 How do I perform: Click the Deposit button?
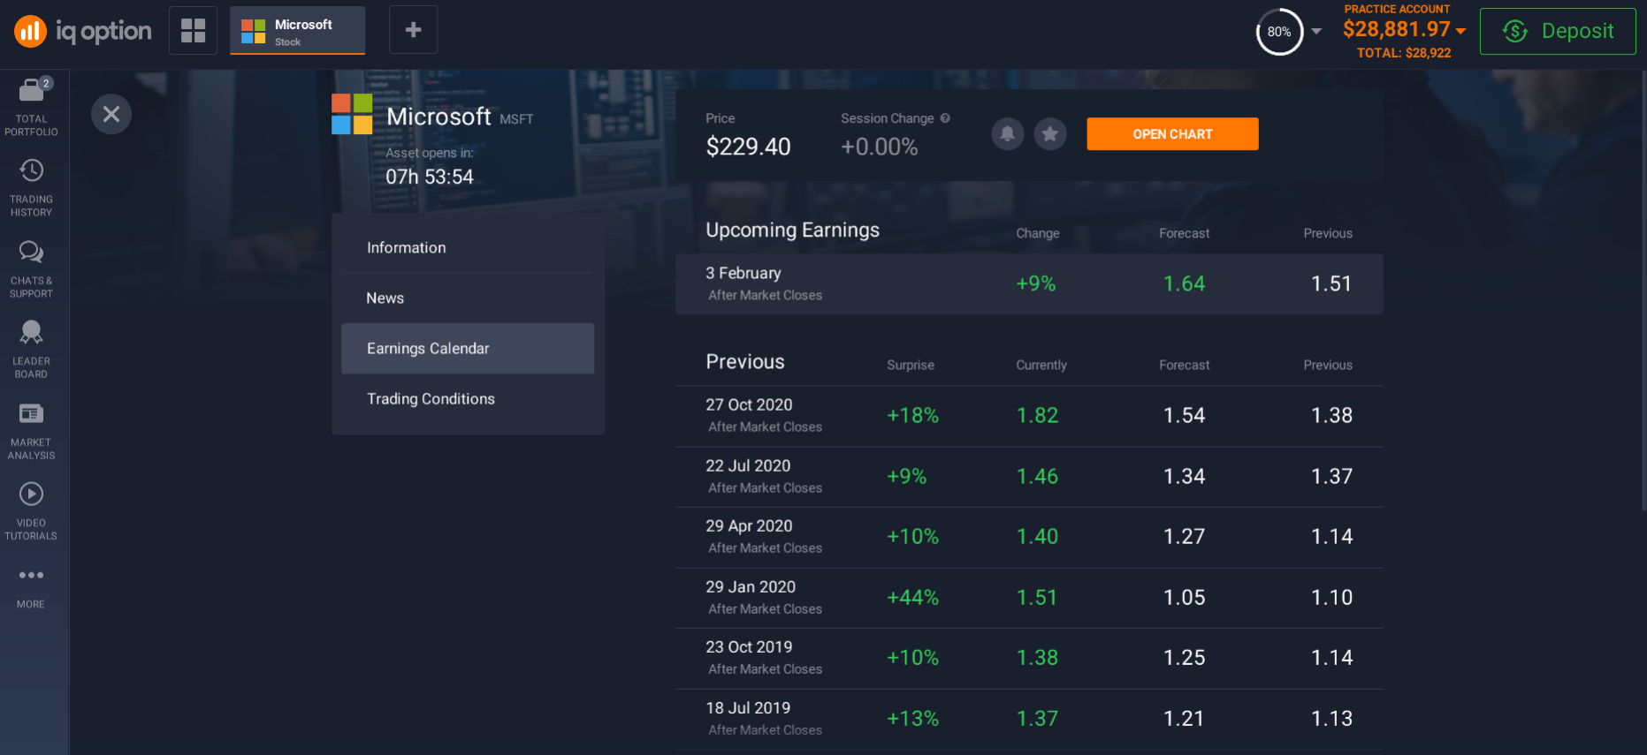click(x=1558, y=31)
